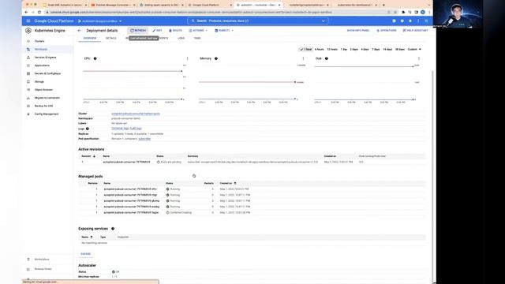Click the Exposing services help icon
The height and width of the screenshot is (284, 505).
[x=113, y=229]
